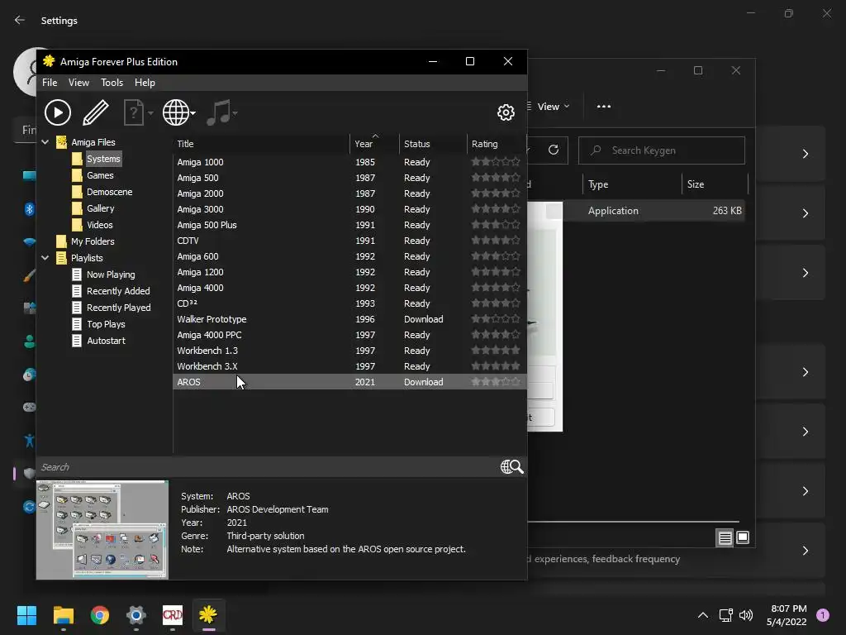Select the Amiga 500 Plus row
This screenshot has height=635, width=846.
coord(349,225)
